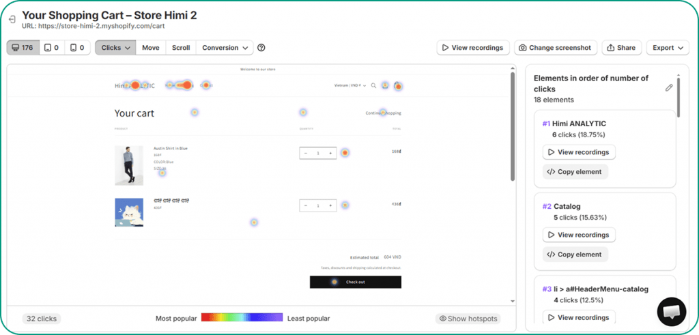This screenshot has height=335, width=699.
Task: Click the pencil edit icon in elements panel
Action: click(x=669, y=88)
